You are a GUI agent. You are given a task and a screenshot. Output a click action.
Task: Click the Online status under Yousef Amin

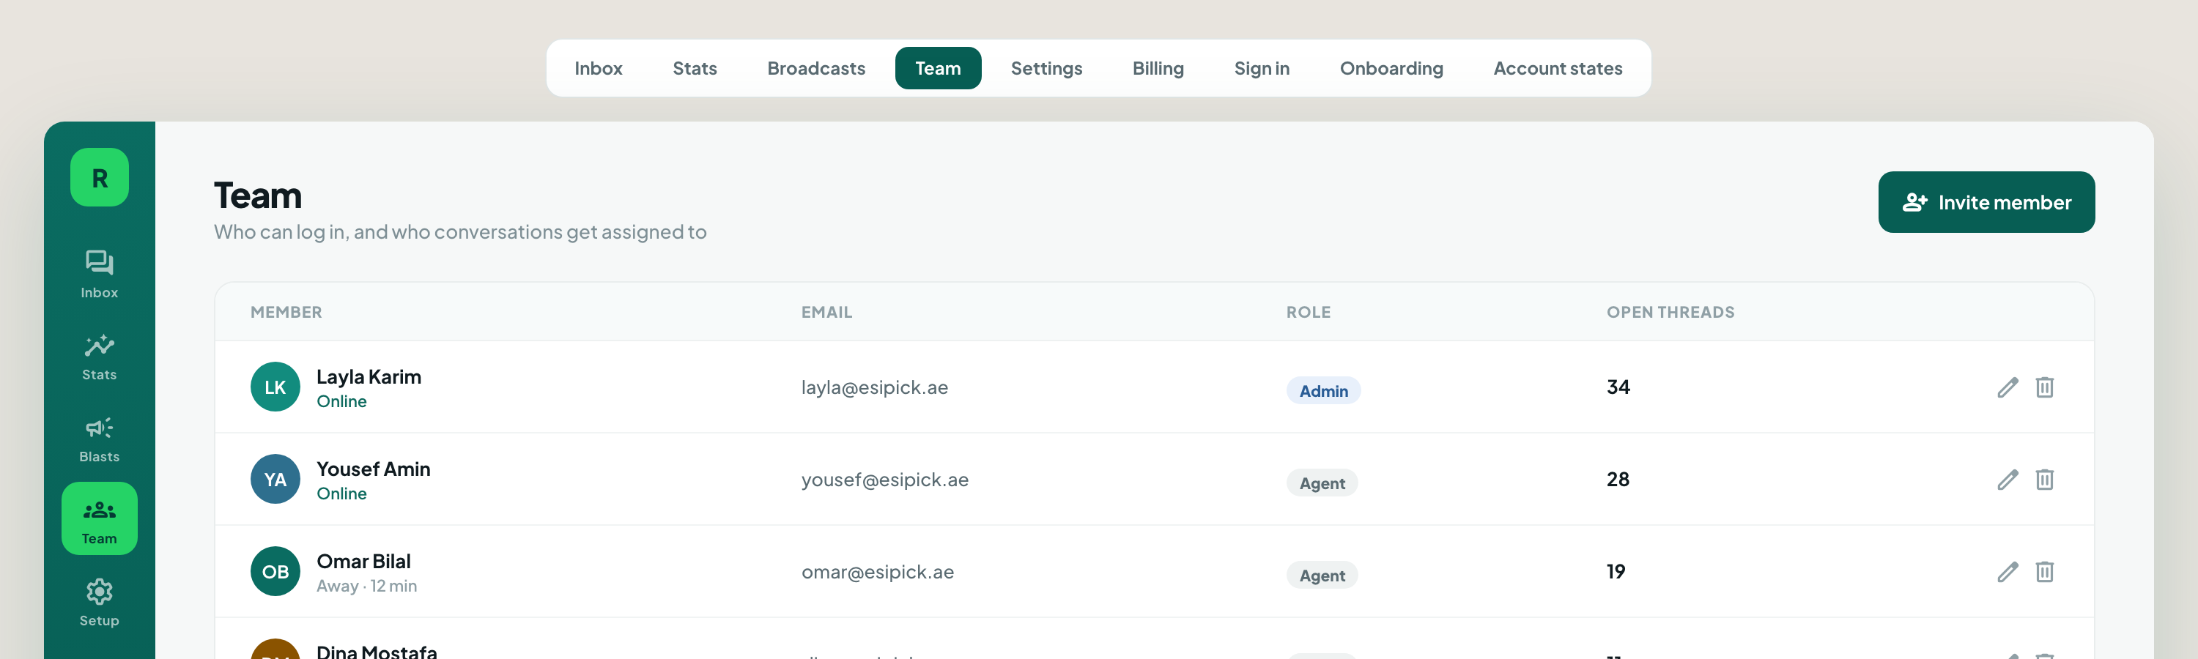341,494
